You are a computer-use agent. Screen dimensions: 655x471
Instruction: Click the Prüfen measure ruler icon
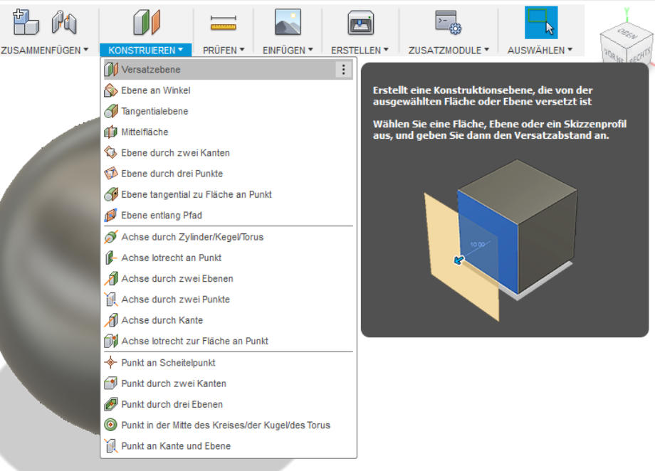(223, 23)
